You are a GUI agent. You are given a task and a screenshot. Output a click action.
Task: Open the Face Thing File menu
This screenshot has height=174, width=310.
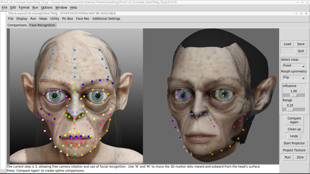[x=11, y=18]
